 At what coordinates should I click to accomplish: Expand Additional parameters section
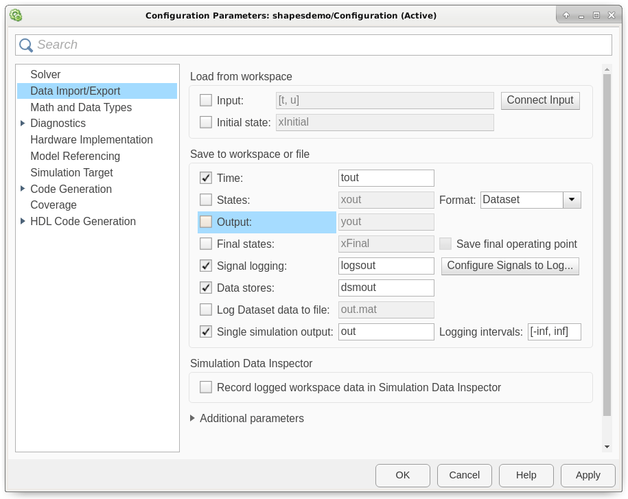[x=193, y=418]
